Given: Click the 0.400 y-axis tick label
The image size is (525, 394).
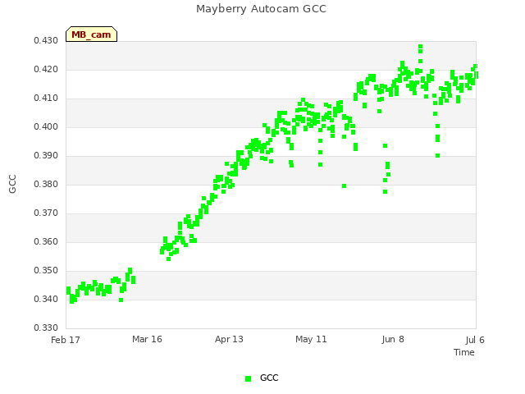Looking at the screenshot, I should coord(46,127).
